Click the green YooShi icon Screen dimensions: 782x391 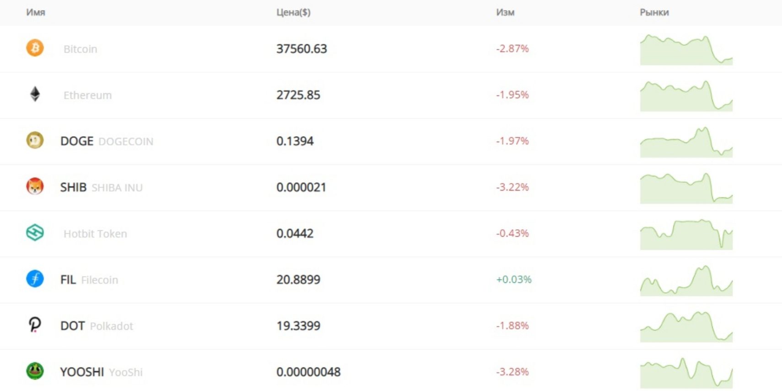pyautogui.click(x=35, y=371)
